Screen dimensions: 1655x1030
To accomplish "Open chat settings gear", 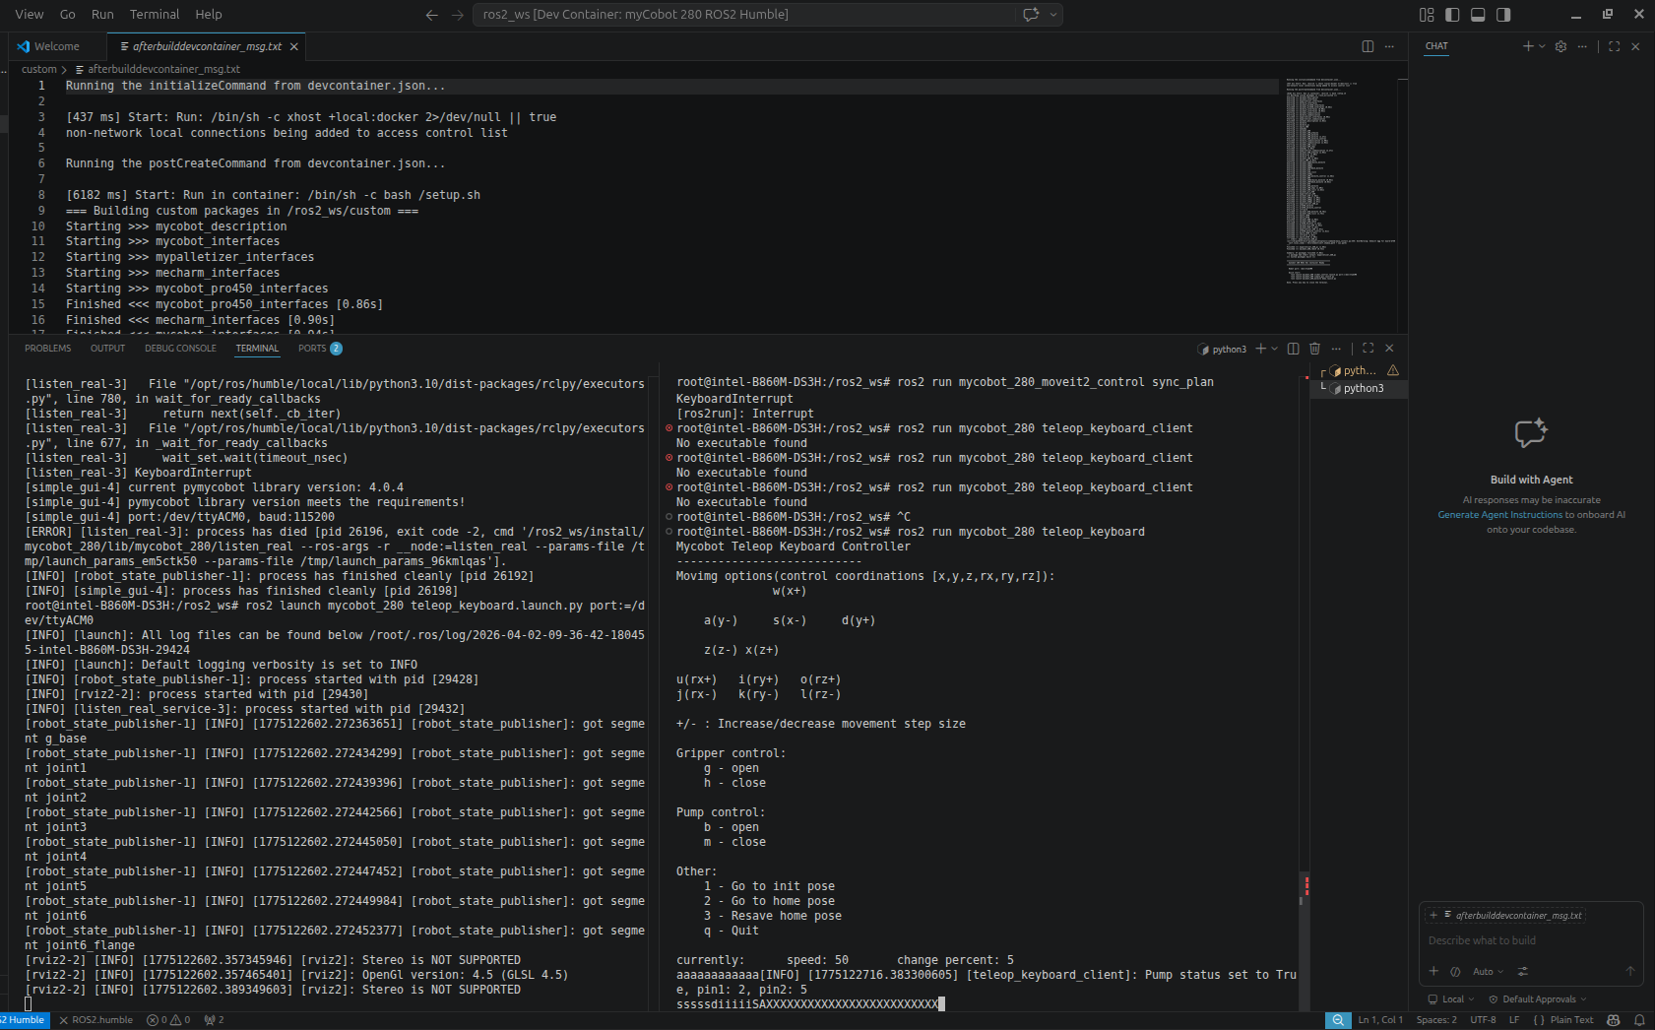I will (1560, 46).
